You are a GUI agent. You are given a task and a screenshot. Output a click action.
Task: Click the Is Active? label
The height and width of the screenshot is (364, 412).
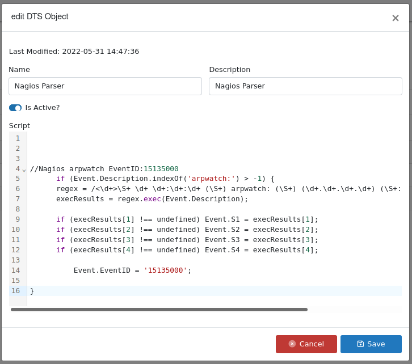[x=43, y=108]
